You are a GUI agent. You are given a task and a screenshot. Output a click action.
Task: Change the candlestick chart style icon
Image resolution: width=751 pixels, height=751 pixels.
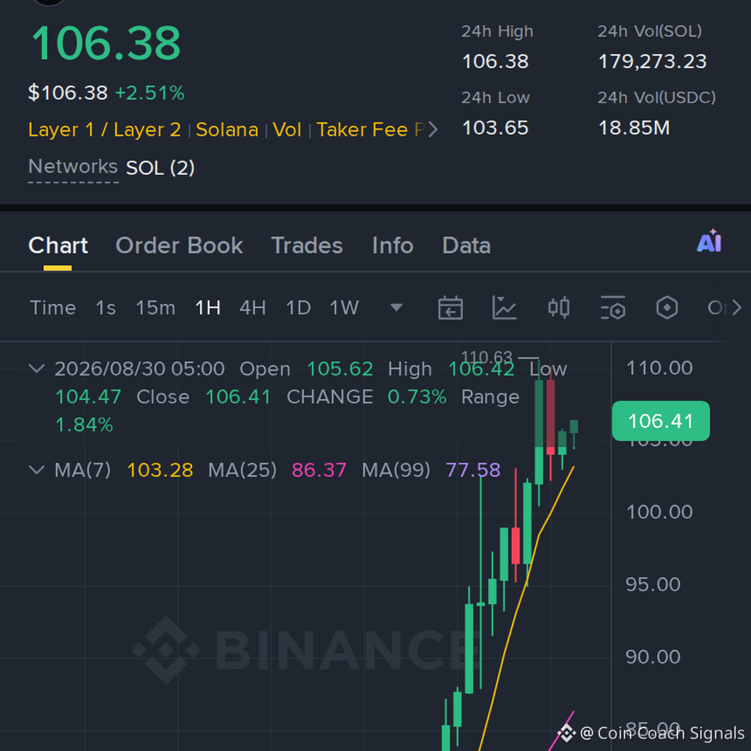point(558,307)
